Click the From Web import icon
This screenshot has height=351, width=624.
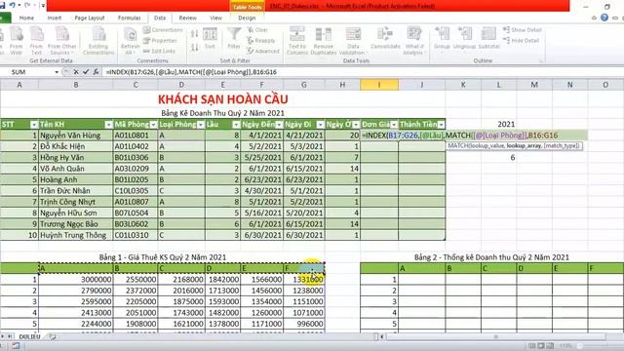[17, 40]
